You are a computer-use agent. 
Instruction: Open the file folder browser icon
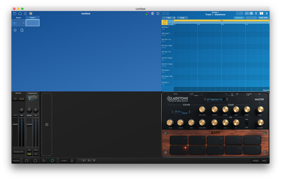coord(15,13)
